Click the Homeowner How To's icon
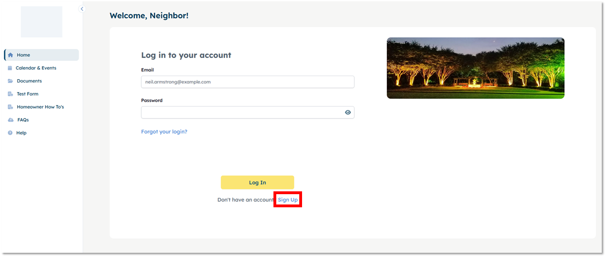Screen dimensions: 606x257 [10, 107]
